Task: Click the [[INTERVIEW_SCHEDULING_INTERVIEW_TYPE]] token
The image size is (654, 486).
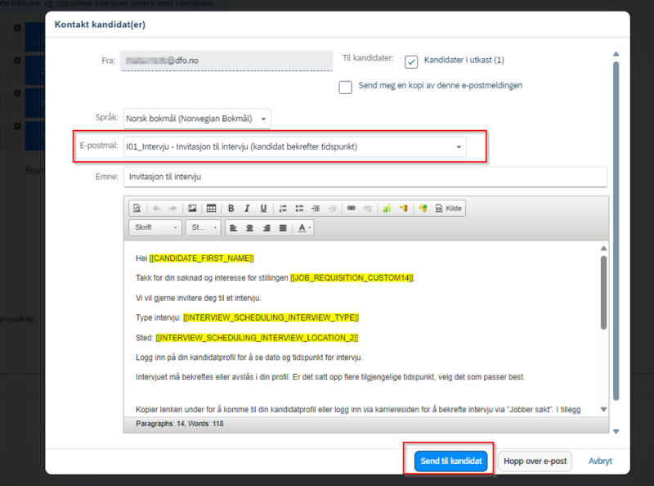Action: point(271,317)
